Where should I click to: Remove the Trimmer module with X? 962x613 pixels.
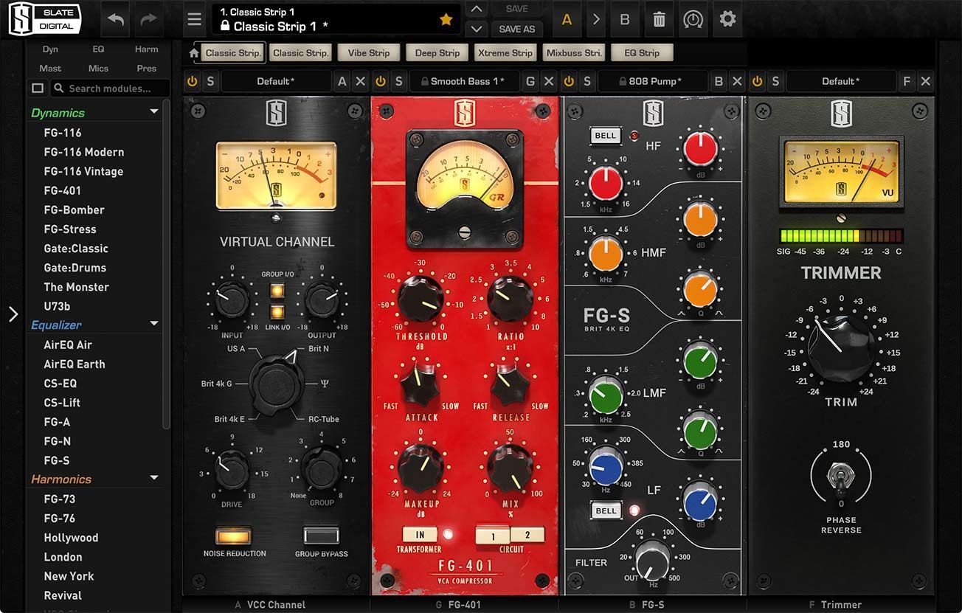click(x=926, y=81)
